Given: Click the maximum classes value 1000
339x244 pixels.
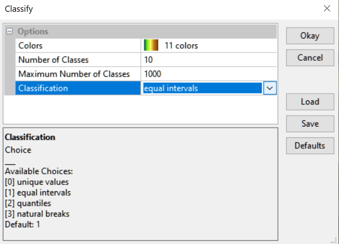Looking at the screenshot, I should pyautogui.click(x=152, y=74).
